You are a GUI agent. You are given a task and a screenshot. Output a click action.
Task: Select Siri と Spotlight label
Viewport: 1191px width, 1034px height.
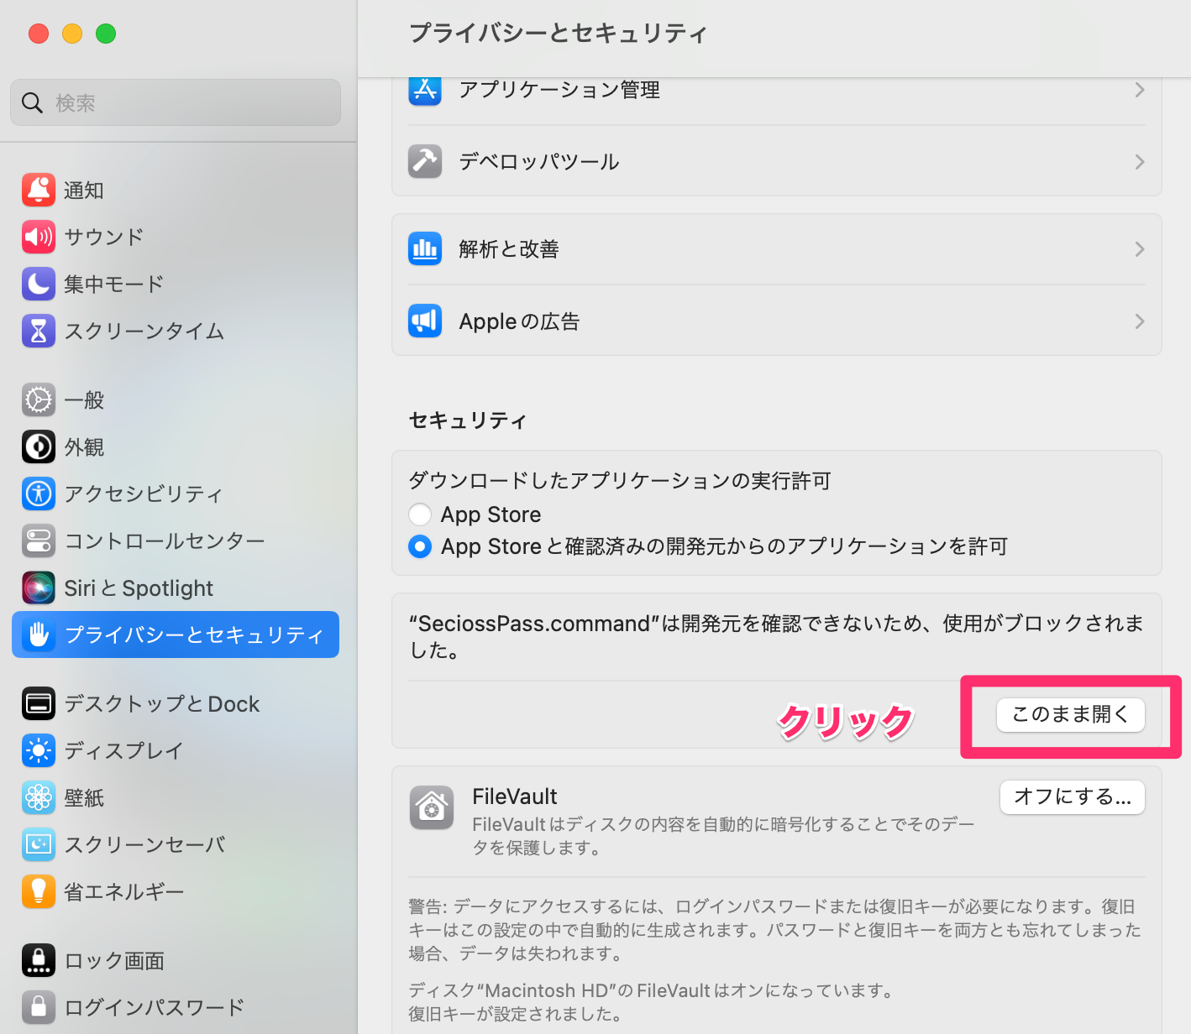[139, 588]
